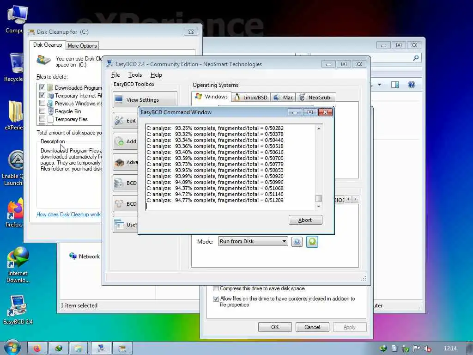The height and width of the screenshot is (355, 473).
Task: Click the right tab scroll arrow near BIOS
Action: point(356,199)
